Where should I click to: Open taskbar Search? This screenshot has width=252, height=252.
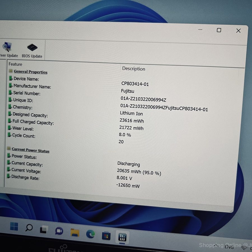(29, 228)
